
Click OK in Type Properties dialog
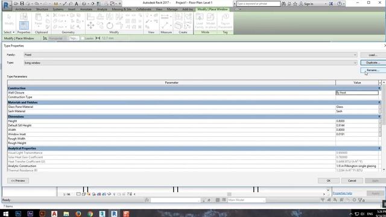329,181
